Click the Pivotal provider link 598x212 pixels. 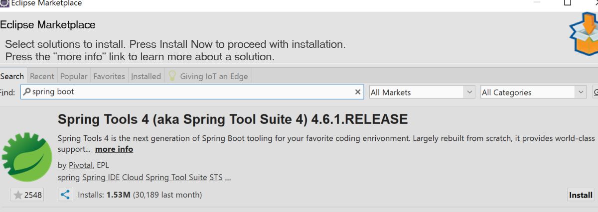click(x=80, y=165)
